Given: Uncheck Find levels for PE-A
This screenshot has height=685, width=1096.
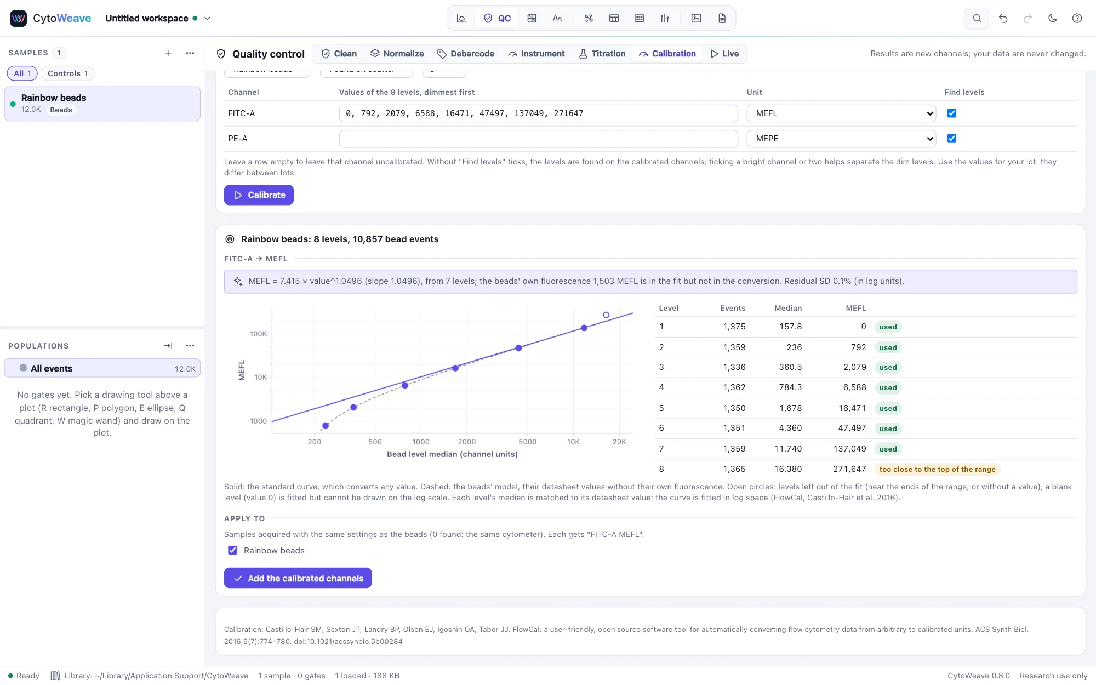Looking at the screenshot, I should 952,139.
